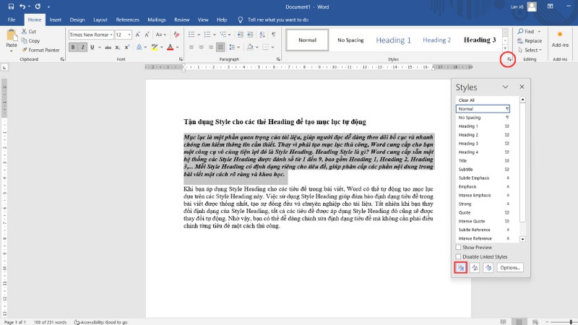Screen dimensions: 578x325
Task: Open the Manage Styles dialog
Action: 488,267
